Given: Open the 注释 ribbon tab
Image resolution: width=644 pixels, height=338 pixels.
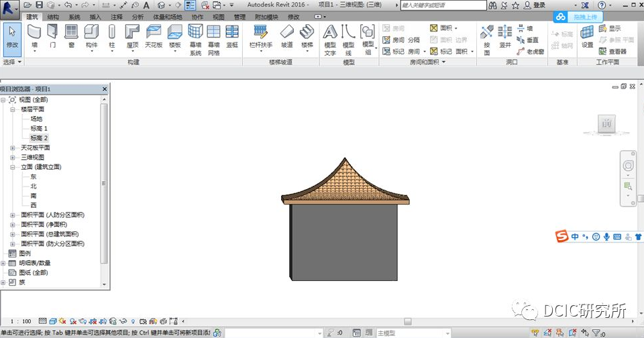Looking at the screenshot, I should (x=116, y=16).
